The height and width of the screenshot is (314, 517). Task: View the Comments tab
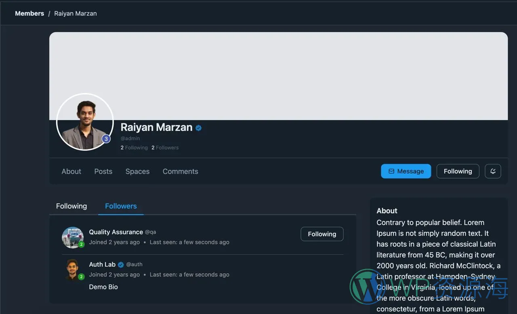tap(180, 171)
